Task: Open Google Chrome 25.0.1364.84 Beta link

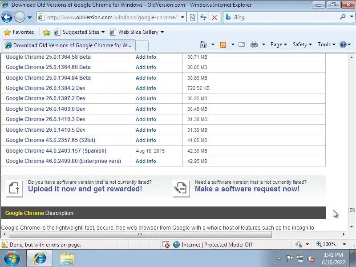Action: tap(48, 77)
